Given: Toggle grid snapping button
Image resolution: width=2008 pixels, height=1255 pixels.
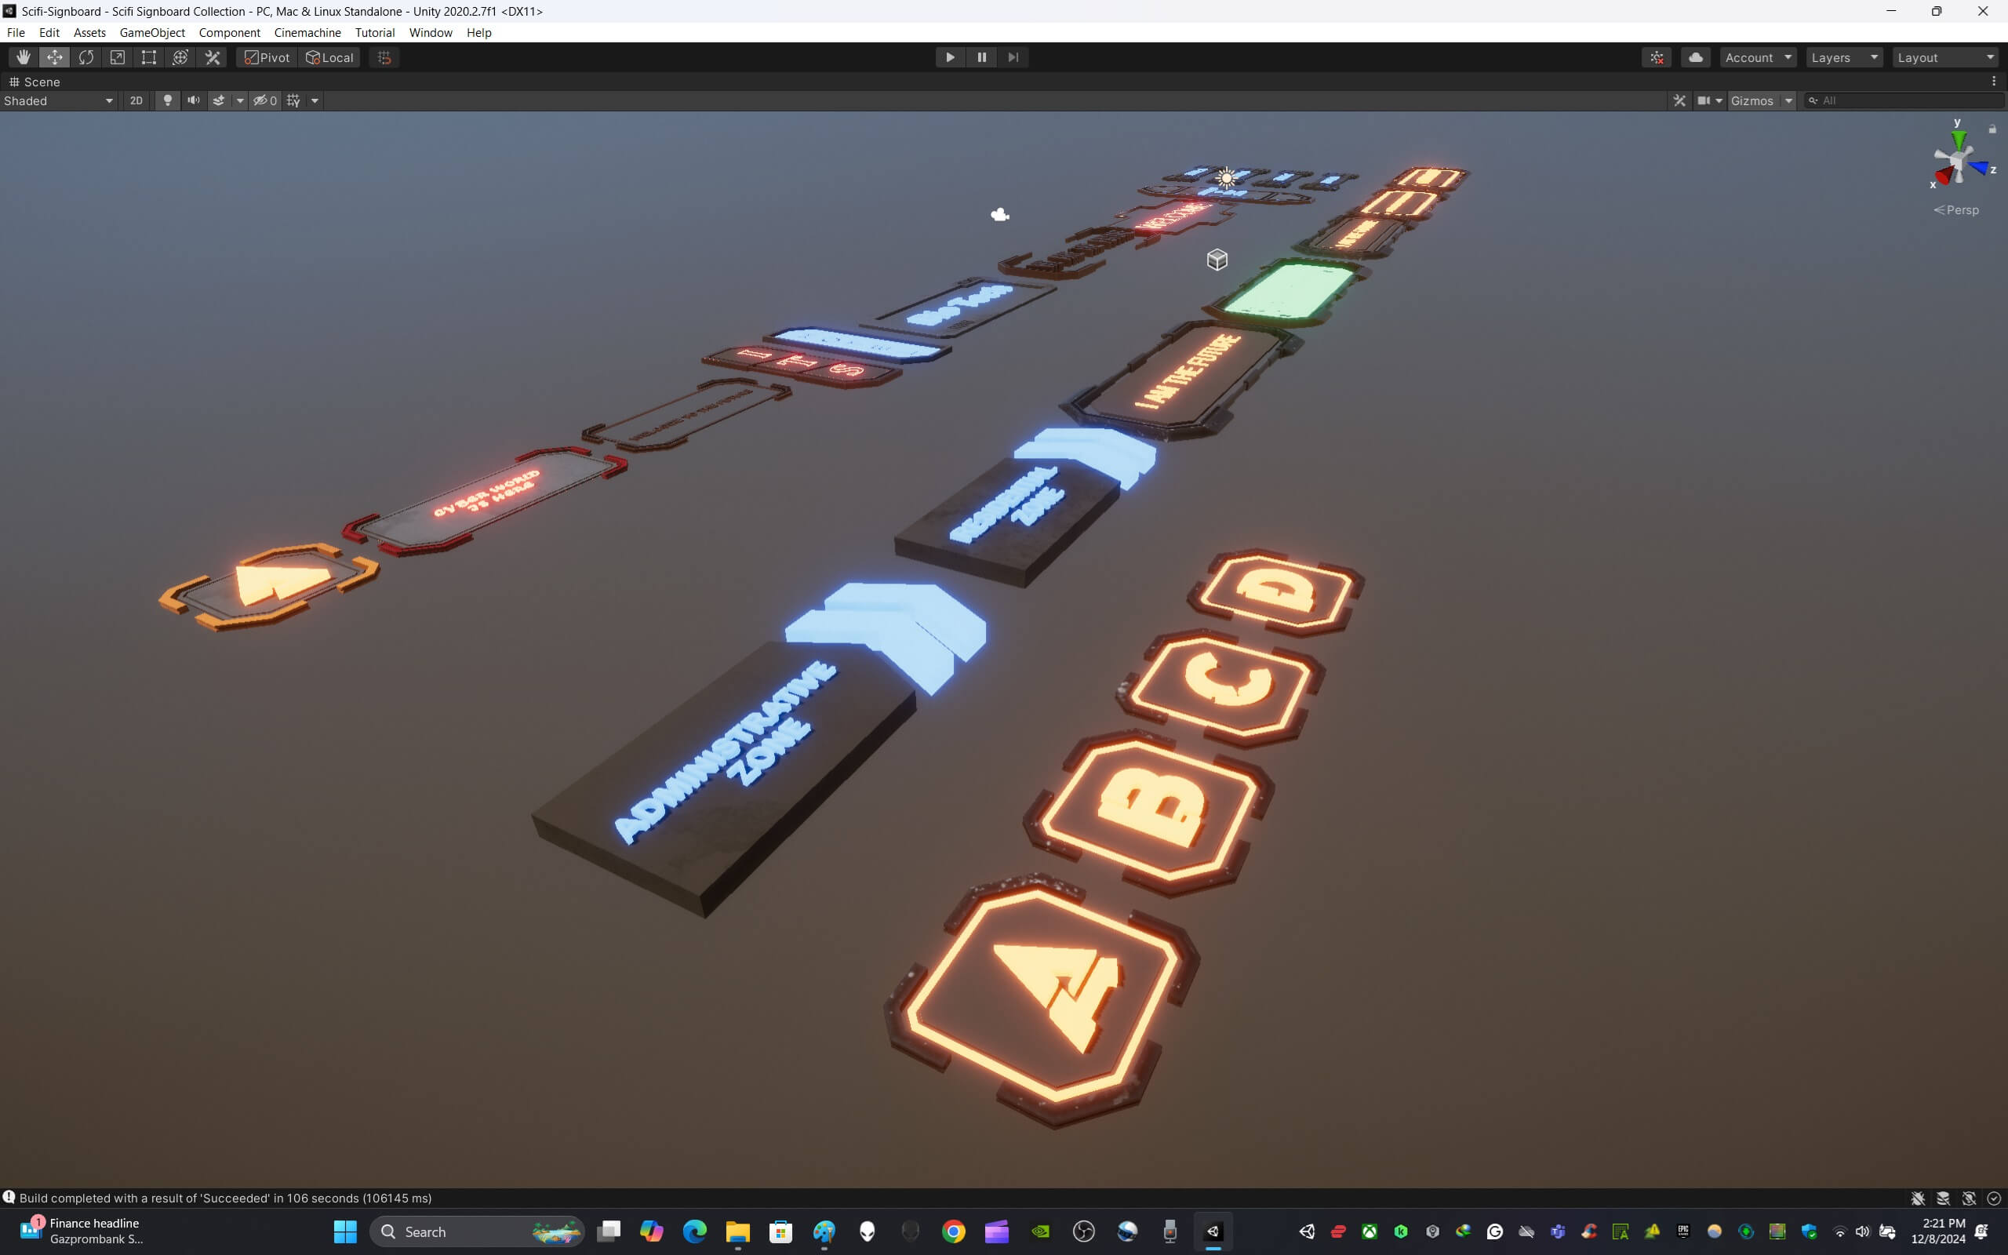Looking at the screenshot, I should click(x=384, y=57).
